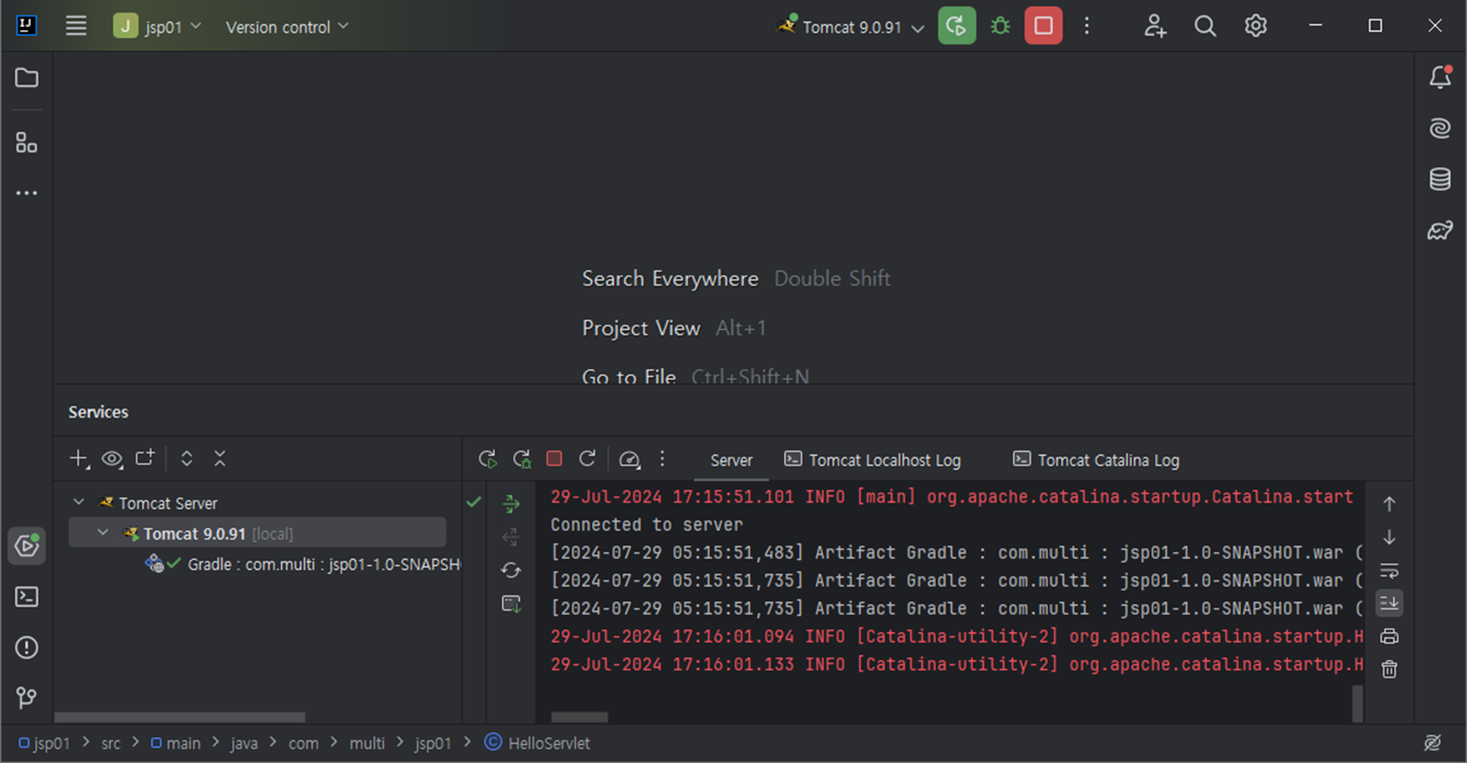1467x763 pixels.
Task: Click the Undeploy arrows icon
Action: tap(511, 537)
